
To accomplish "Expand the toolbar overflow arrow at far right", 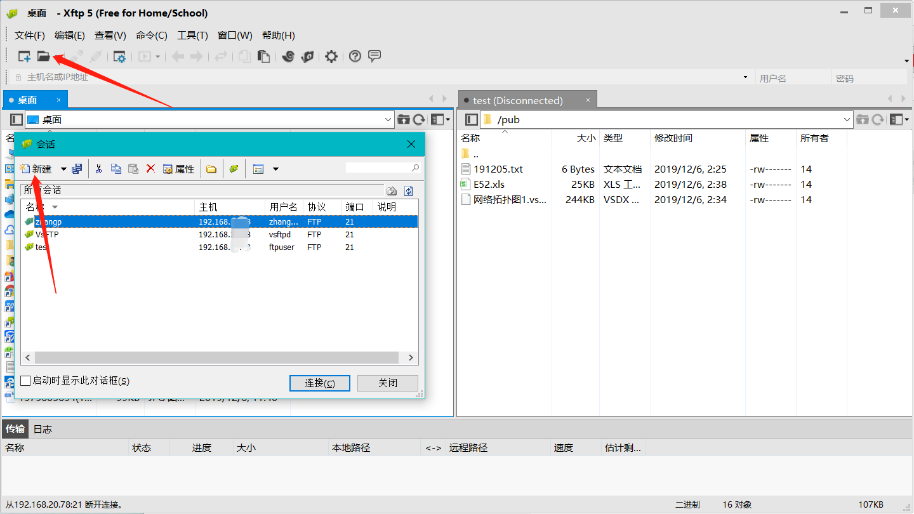I will [906, 61].
